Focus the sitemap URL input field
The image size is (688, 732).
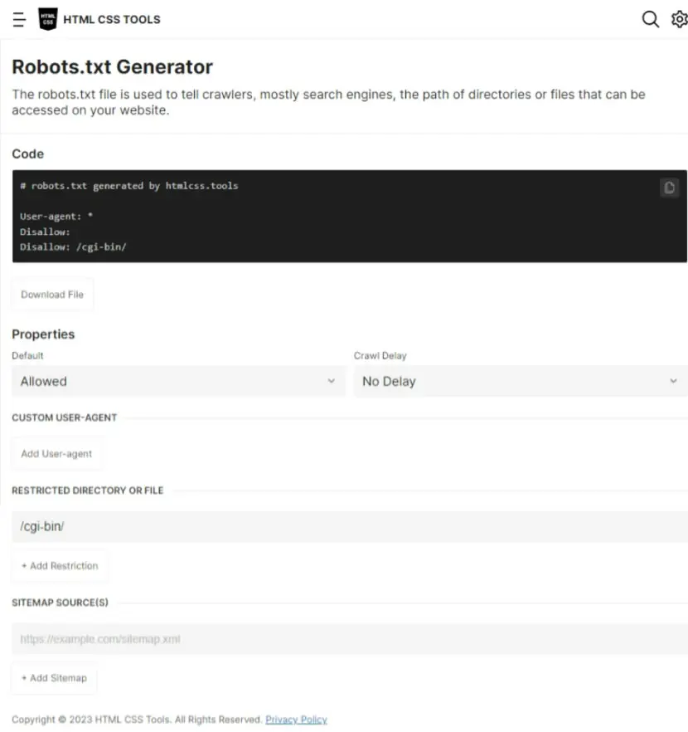[350, 639]
